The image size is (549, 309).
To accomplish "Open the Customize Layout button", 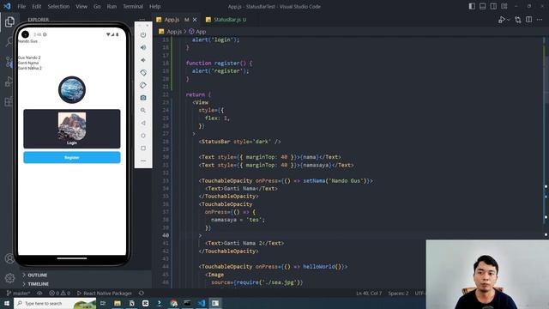I will point(504,6).
